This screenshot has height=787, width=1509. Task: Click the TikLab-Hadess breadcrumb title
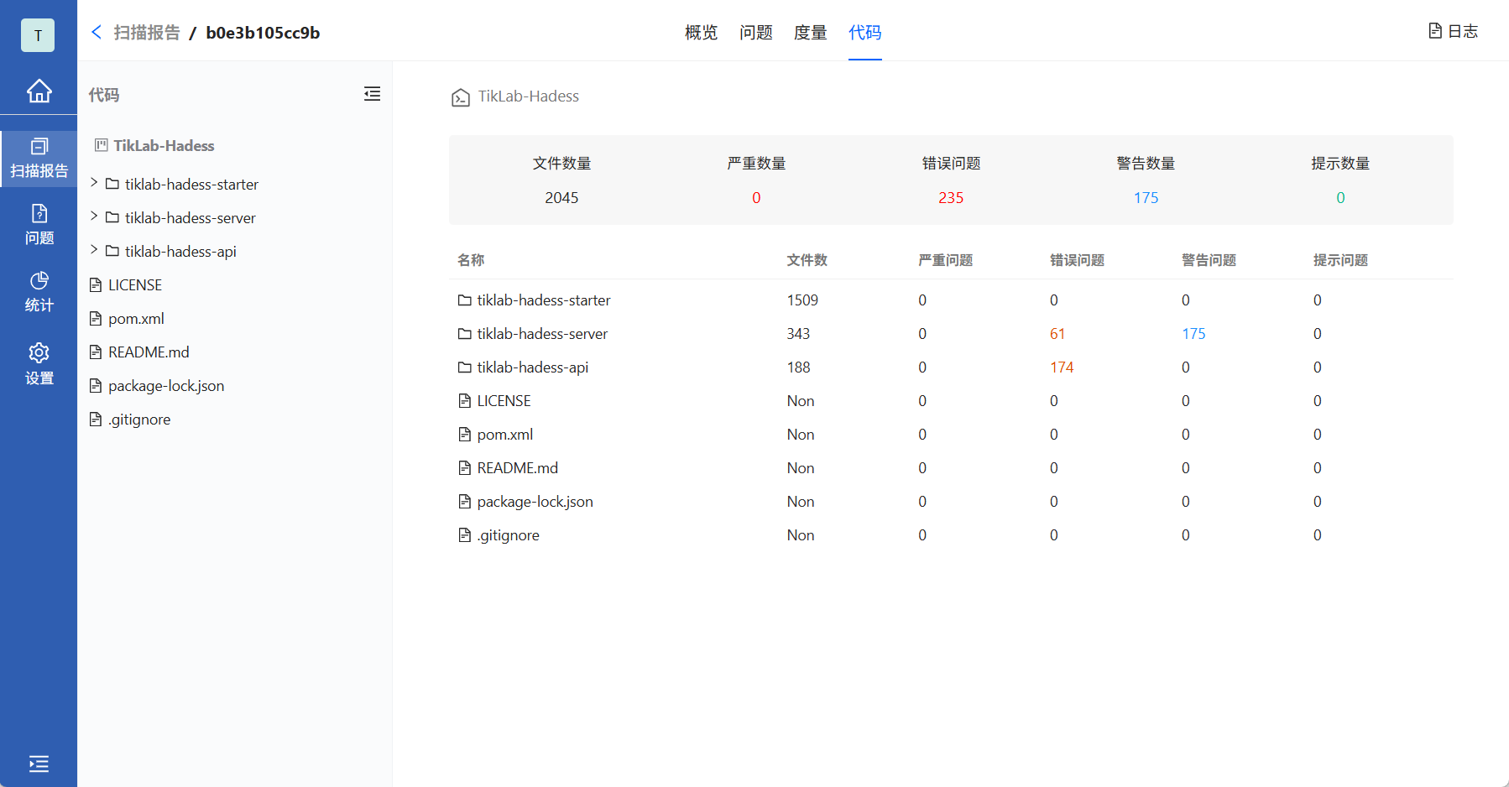[x=529, y=96]
